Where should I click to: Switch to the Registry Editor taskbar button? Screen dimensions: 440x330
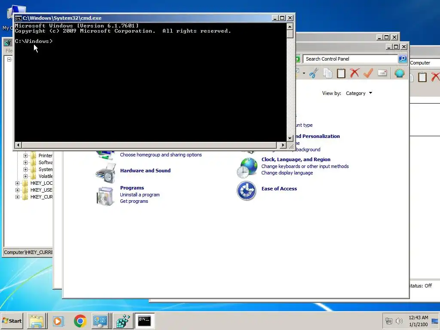point(123,321)
